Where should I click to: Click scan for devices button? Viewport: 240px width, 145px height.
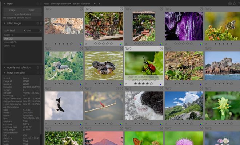pyautogui.click(x=23, y=14)
